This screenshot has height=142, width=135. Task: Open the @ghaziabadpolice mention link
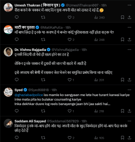pos(29,95)
